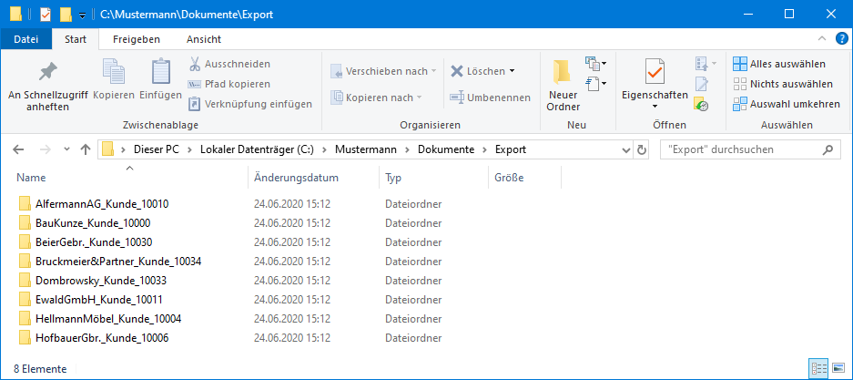Viewport: 853px width, 380px height.
Task: Click Alles auswählen in the ribbon
Action: point(779,64)
